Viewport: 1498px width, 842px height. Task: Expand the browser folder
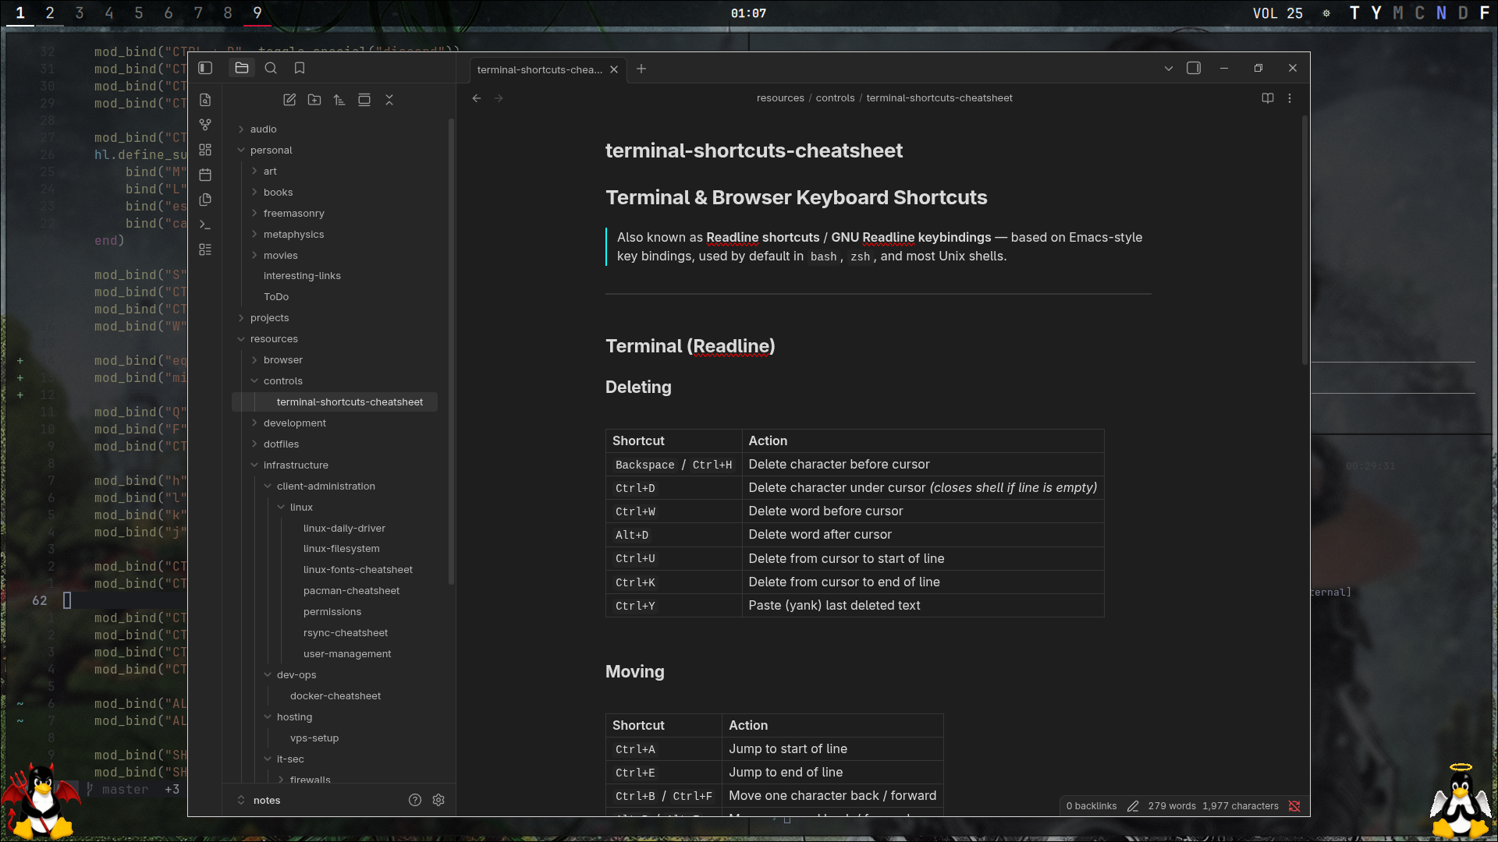[282, 360]
